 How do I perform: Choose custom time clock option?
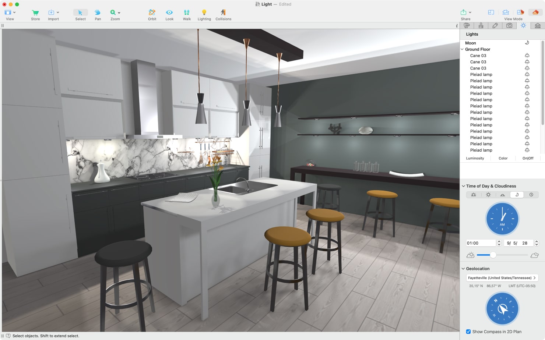(531, 195)
